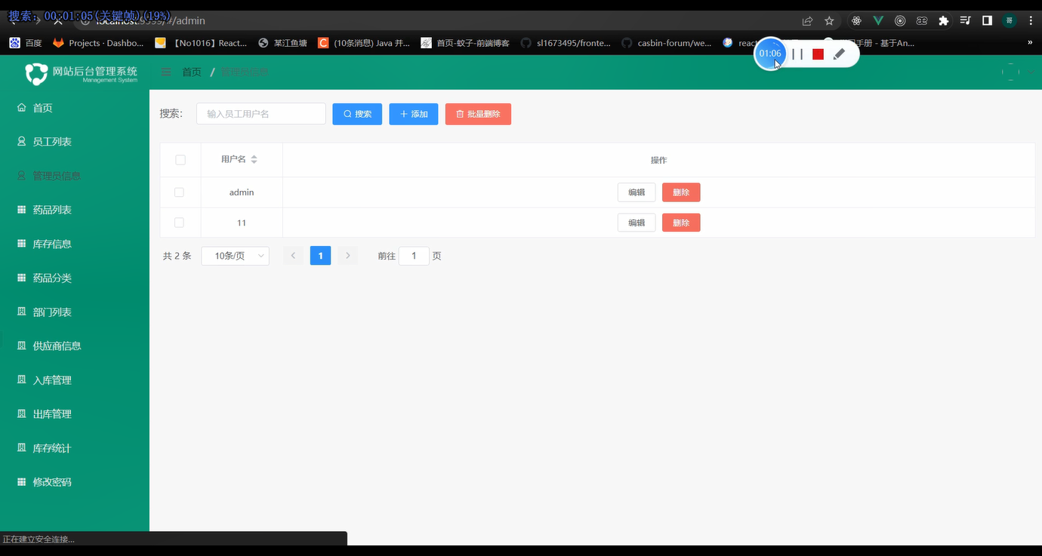
Task: Open the browser extensions puzzle menu
Action: (x=944, y=21)
